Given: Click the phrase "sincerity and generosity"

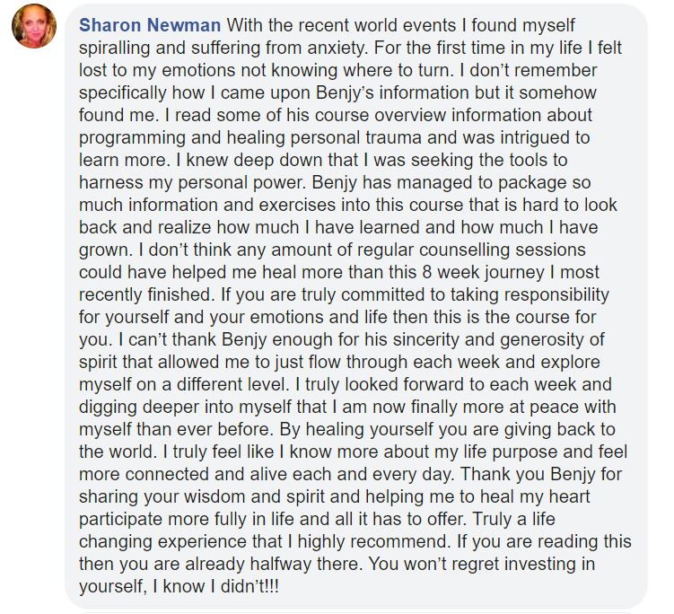Looking at the screenshot, I should (489, 339).
